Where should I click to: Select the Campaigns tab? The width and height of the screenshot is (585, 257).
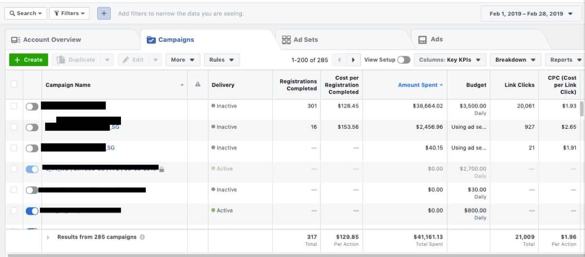[170, 40]
